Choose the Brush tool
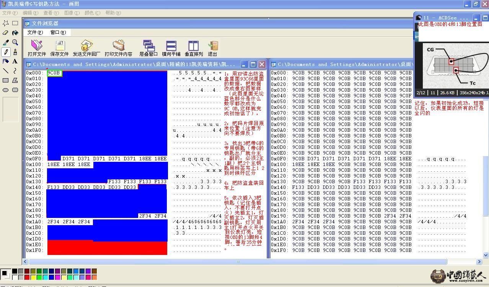The height and width of the screenshot is (287, 489). (15, 52)
